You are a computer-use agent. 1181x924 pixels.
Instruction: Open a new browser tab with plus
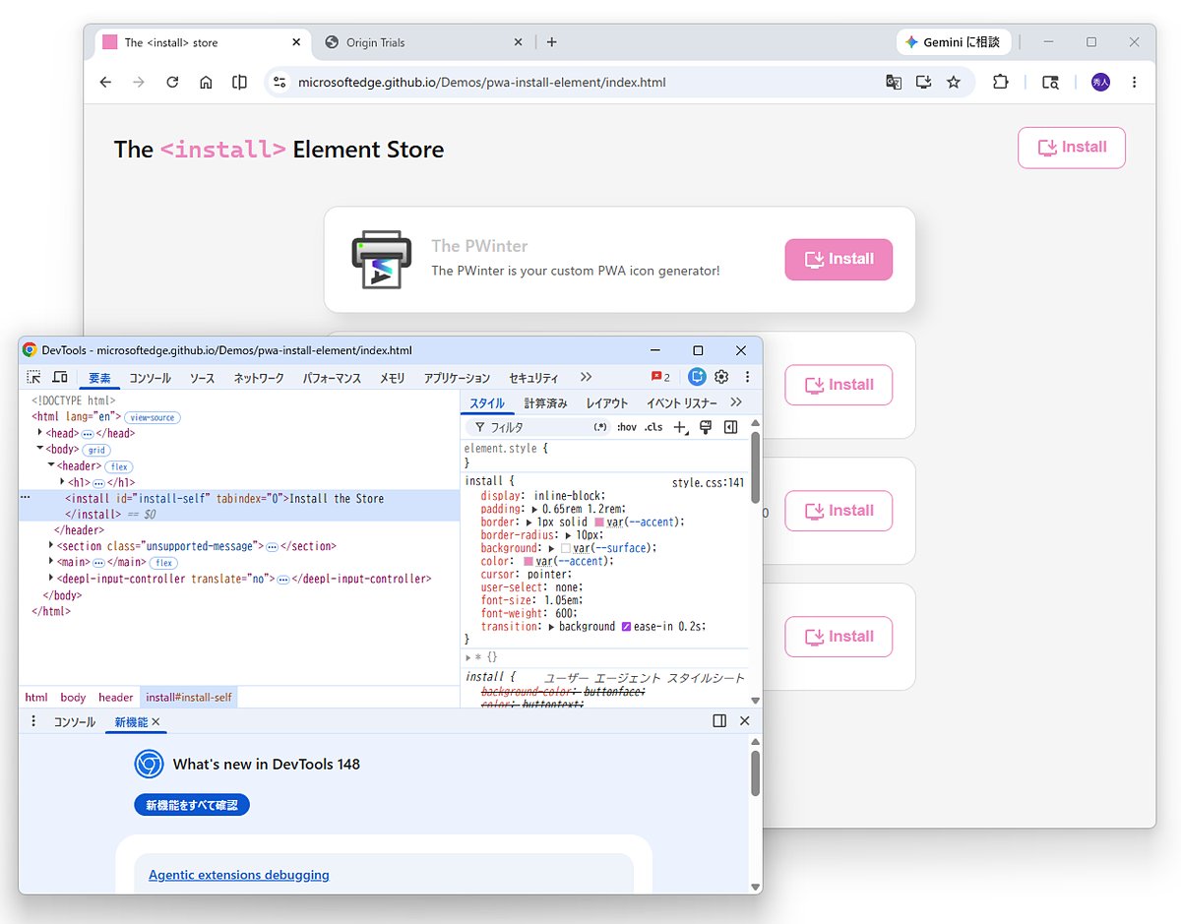click(552, 42)
